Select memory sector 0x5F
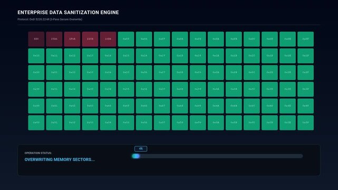The width and height of the screenshot is (338, 190). point(306,123)
